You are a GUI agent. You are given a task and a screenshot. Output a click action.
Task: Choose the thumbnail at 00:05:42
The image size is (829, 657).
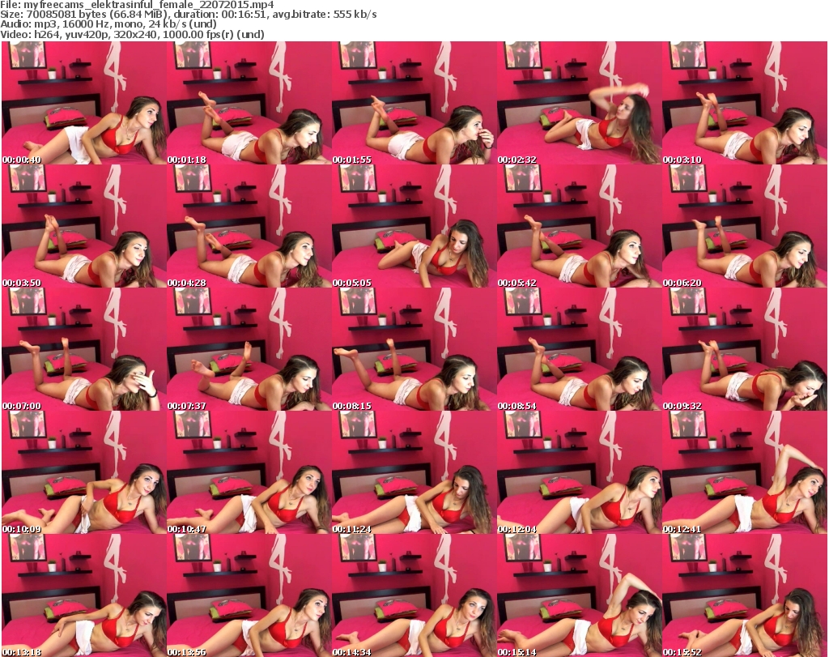click(x=579, y=226)
